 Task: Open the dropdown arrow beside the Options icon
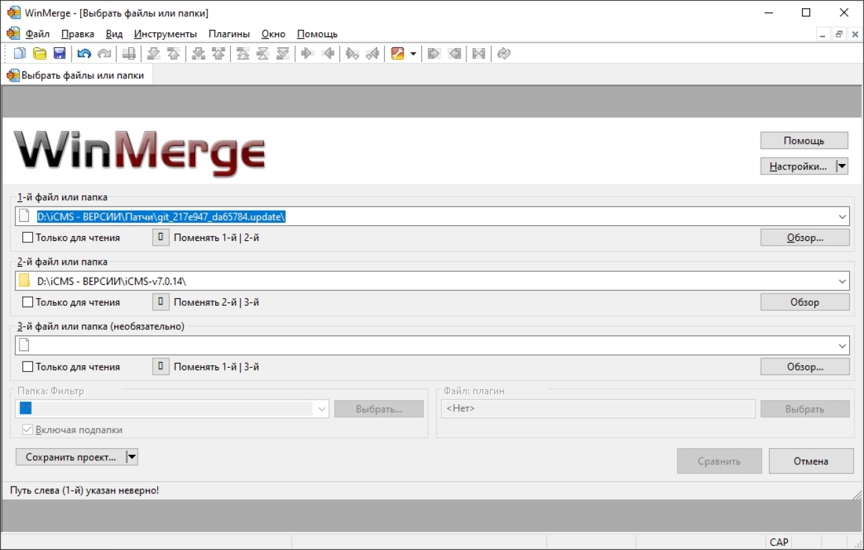(413, 53)
